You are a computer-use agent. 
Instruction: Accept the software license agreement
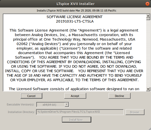(x=75, y=96)
